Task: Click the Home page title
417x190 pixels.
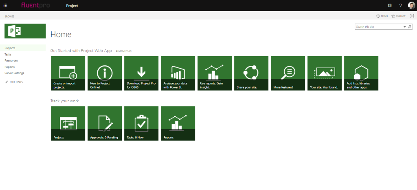Action: coord(61,35)
